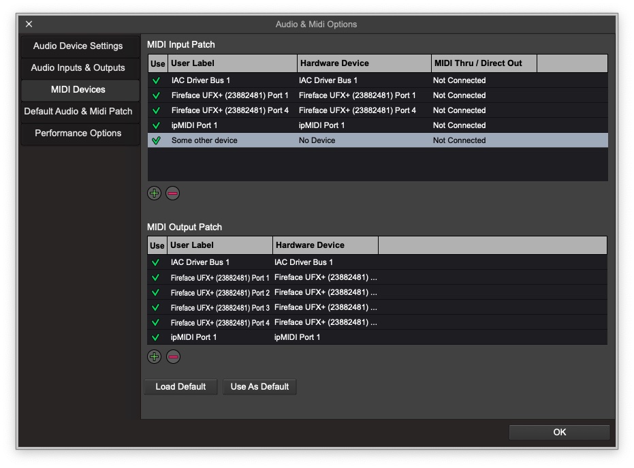This screenshot has height=468, width=634.
Task: Select the MIDI Devices section
Action: coord(79,89)
